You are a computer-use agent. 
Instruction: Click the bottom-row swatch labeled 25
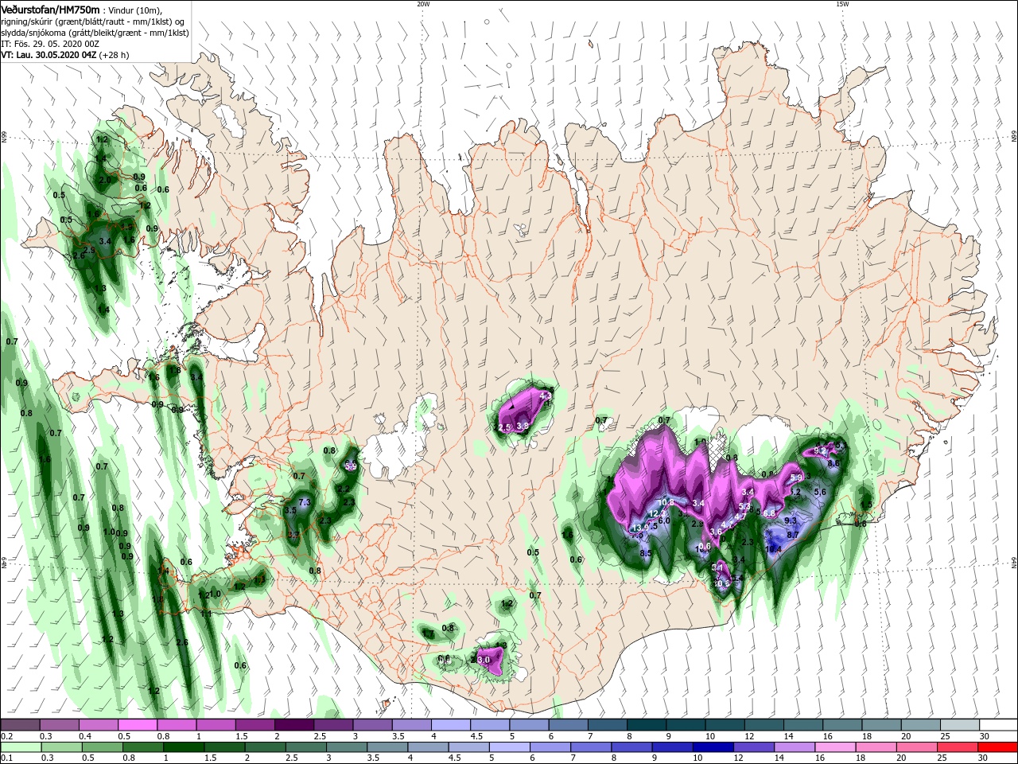click(957, 747)
